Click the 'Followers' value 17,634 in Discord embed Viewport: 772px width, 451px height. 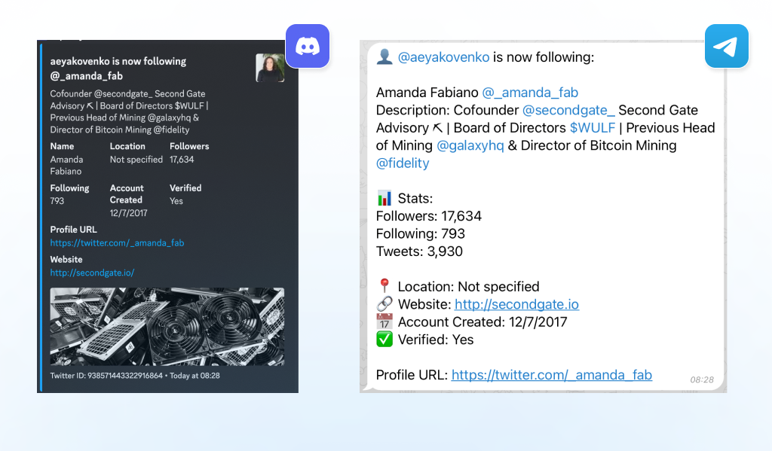pyautogui.click(x=182, y=160)
